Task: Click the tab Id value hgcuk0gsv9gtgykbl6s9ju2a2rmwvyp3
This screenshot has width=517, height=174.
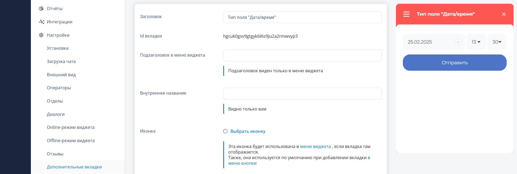Action: pyautogui.click(x=260, y=36)
